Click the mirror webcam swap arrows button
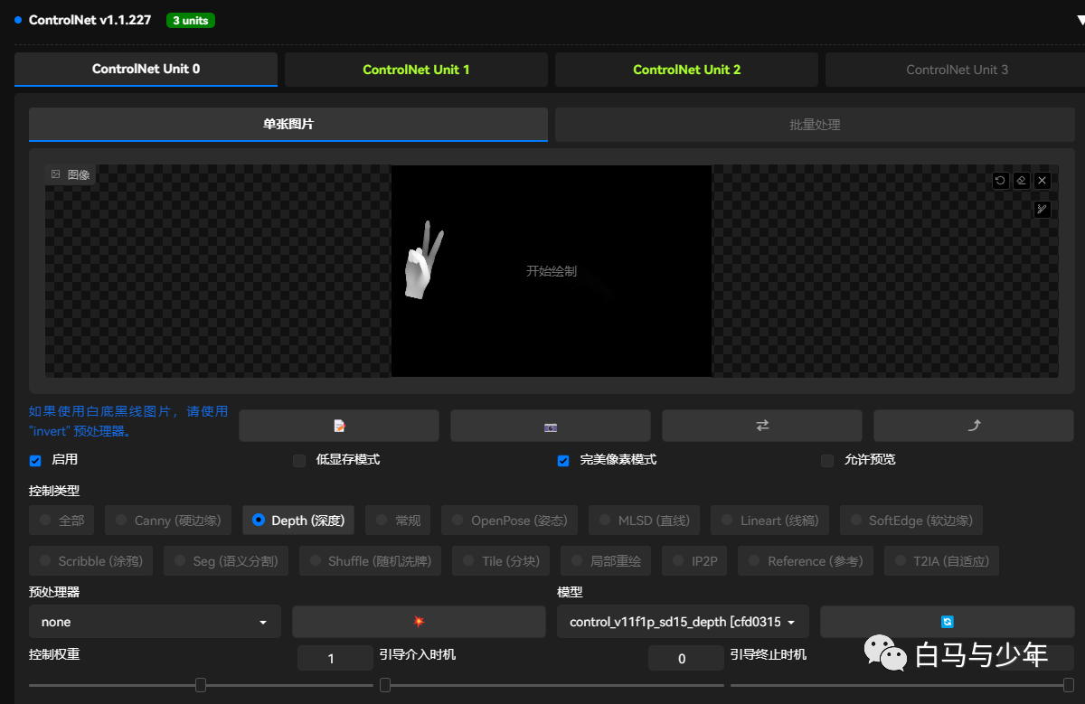Image resolution: width=1085 pixels, height=704 pixels. pos(762,426)
